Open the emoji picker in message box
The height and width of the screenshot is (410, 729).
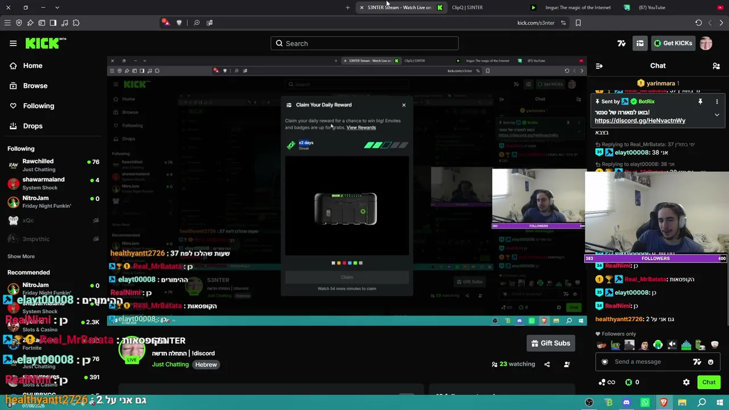coord(710,362)
